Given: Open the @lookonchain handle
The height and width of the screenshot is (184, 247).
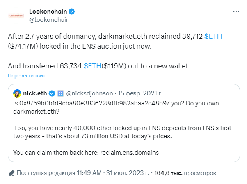Looking at the screenshot, I should 49,20.
